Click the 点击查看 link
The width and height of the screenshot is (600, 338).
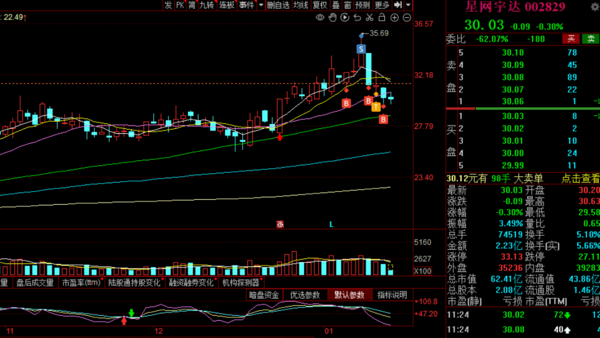coord(581,178)
